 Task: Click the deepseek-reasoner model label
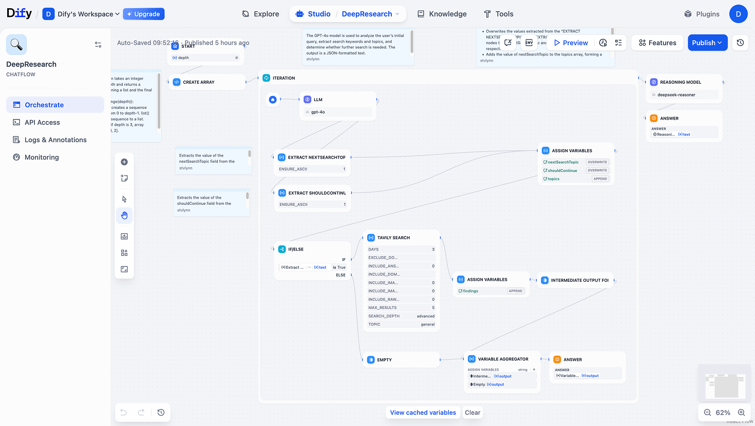(x=676, y=95)
